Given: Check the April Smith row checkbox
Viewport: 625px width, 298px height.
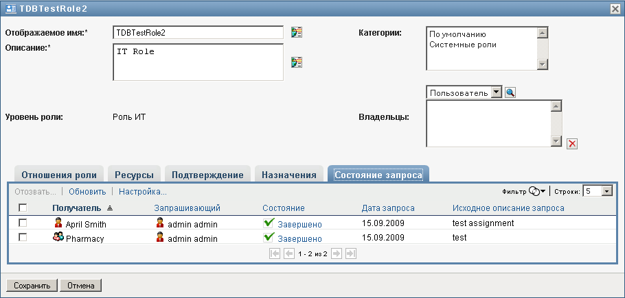Looking at the screenshot, I should 23,223.
